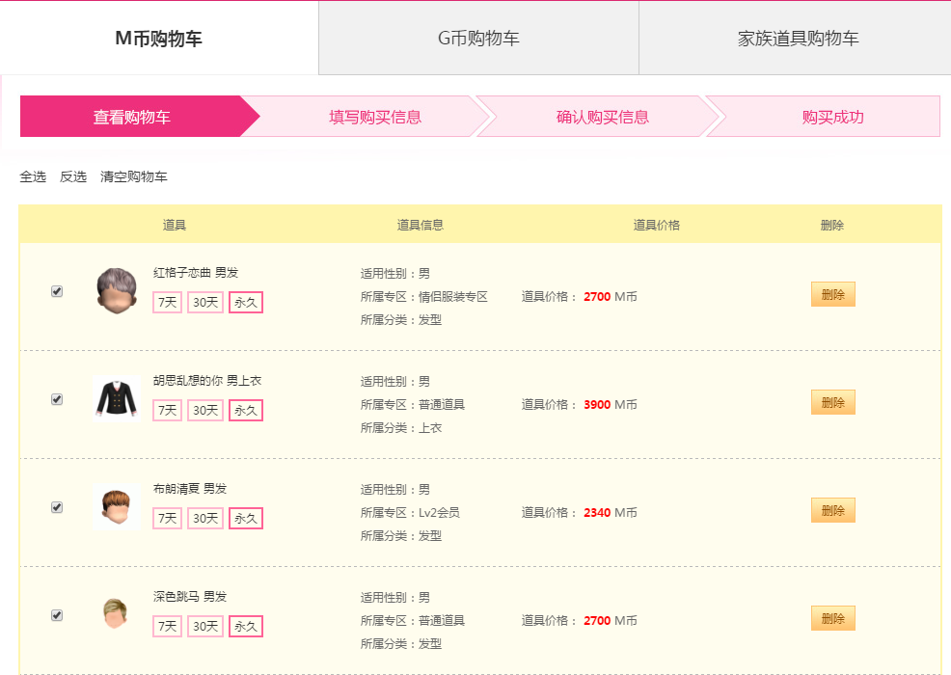Click the 胡思乱想的你 black jacket thumbnail
951x675 pixels.
pos(117,399)
